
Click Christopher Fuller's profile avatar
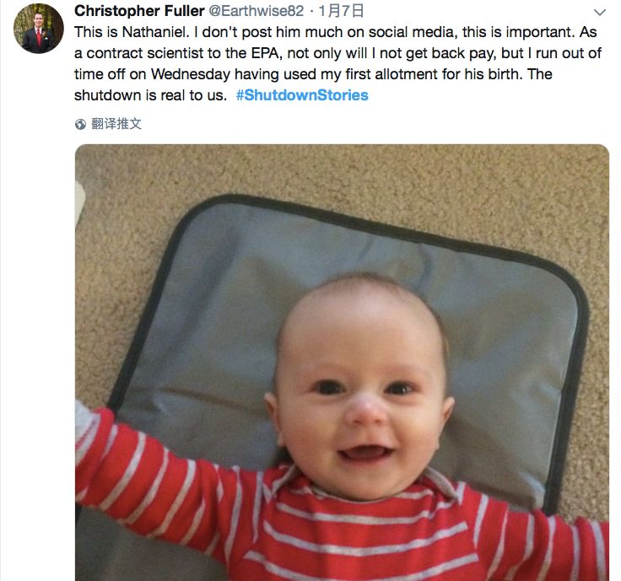click(x=39, y=28)
